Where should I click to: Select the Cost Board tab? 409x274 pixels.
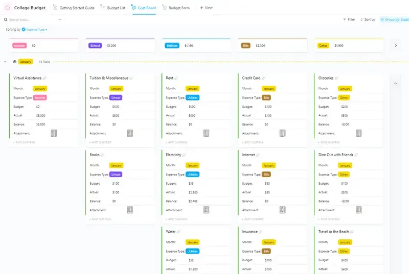(x=144, y=8)
